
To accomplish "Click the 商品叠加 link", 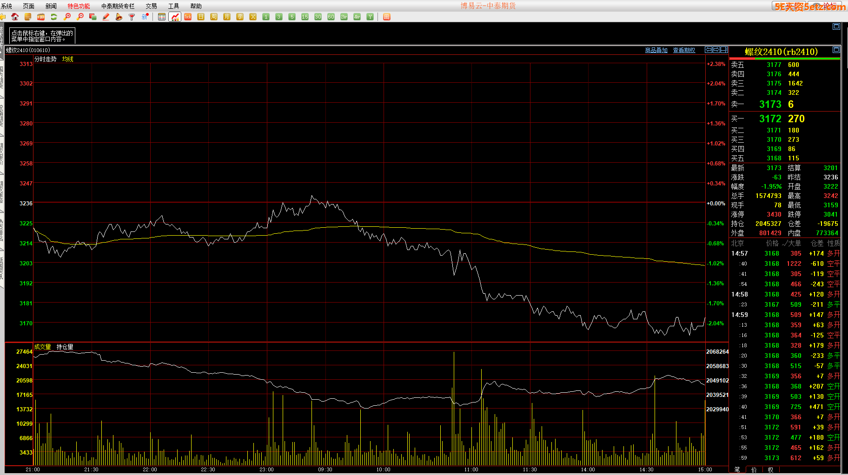I will 656,50.
